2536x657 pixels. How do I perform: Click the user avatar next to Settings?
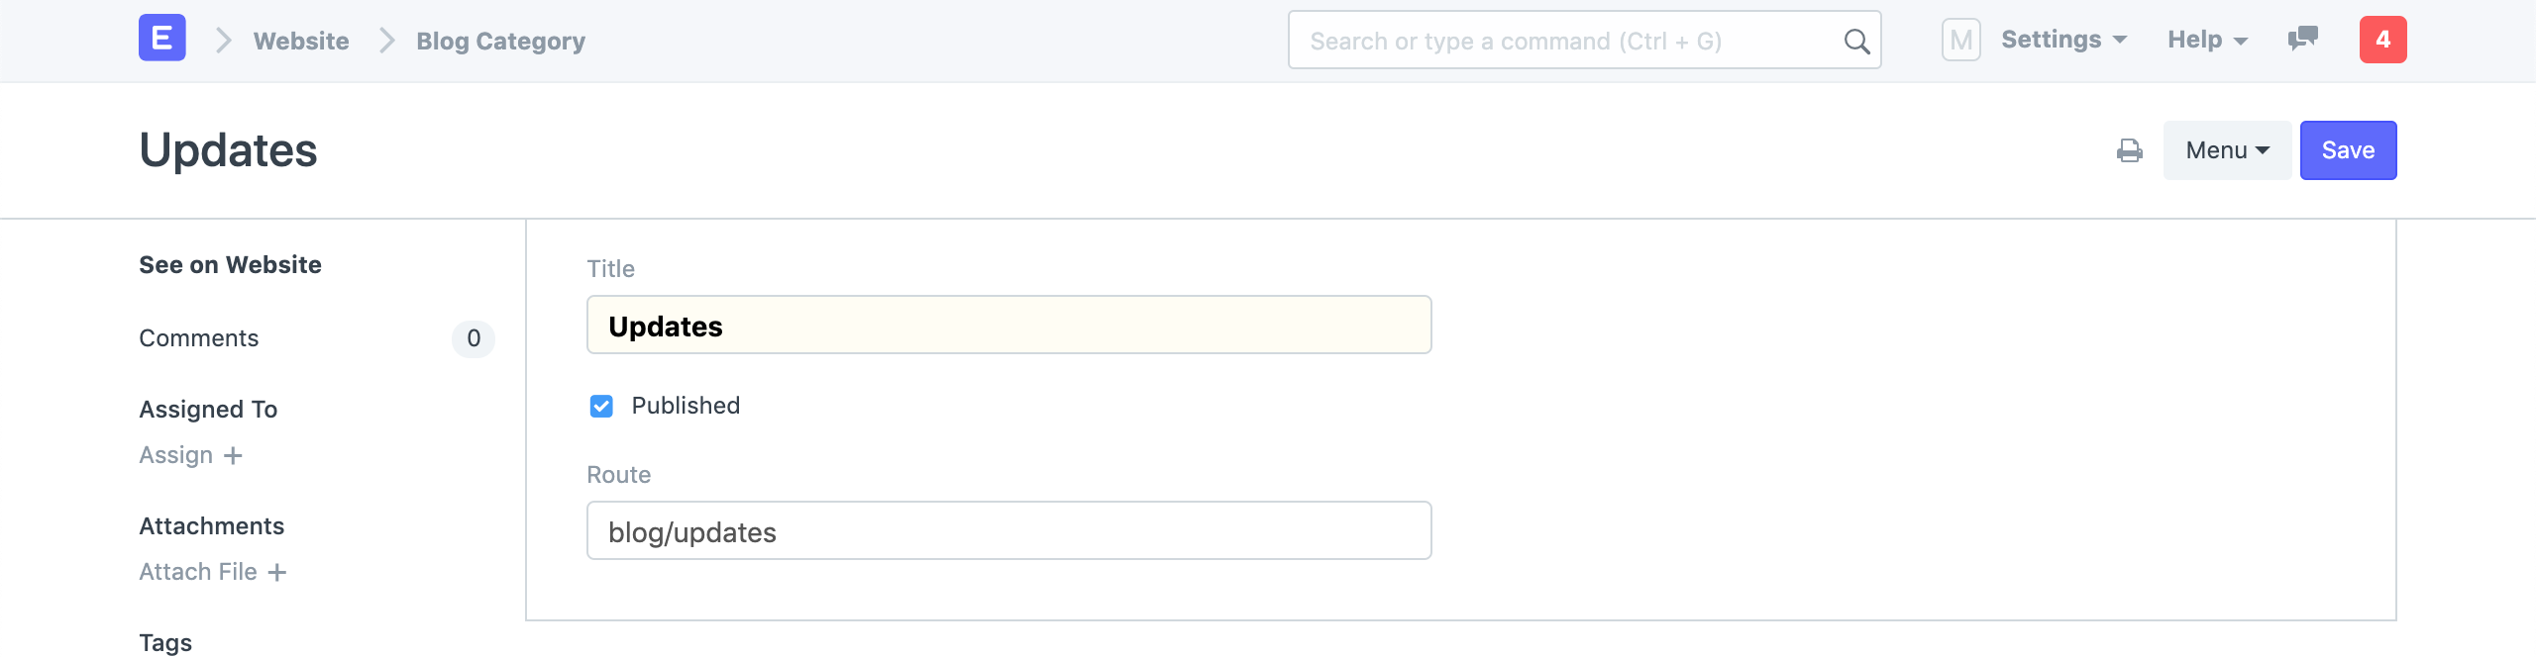click(x=1962, y=40)
